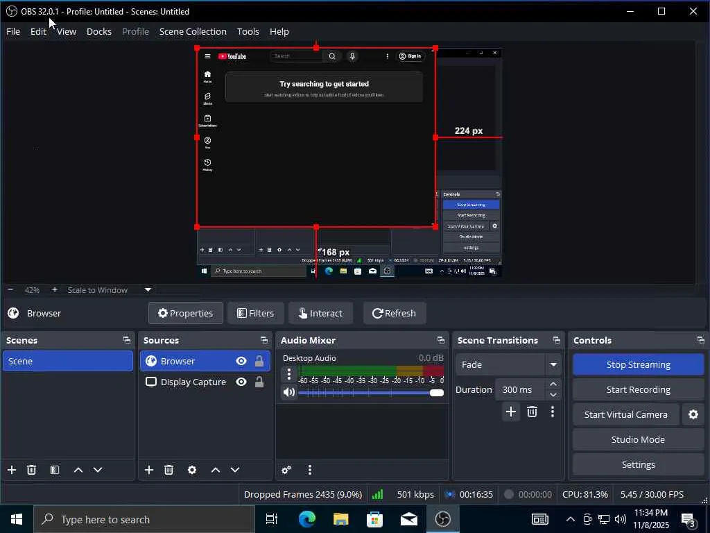Screen dimensions: 710x533
Task: Open virtual camera settings gear
Action: coord(693,414)
